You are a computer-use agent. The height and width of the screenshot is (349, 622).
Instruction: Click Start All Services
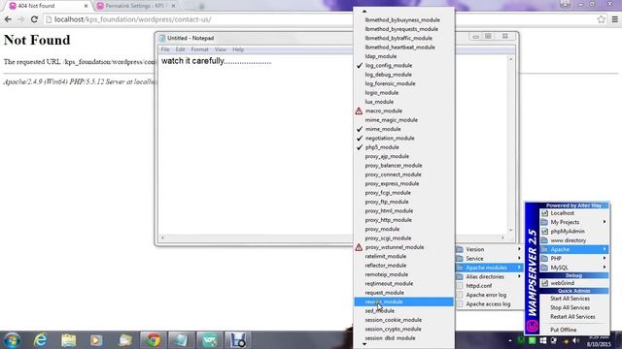pyautogui.click(x=574, y=299)
